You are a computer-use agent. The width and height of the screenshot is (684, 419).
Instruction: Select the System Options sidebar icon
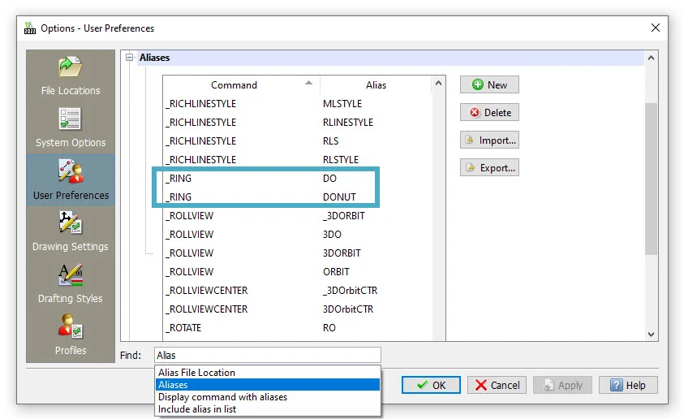pyautogui.click(x=71, y=119)
